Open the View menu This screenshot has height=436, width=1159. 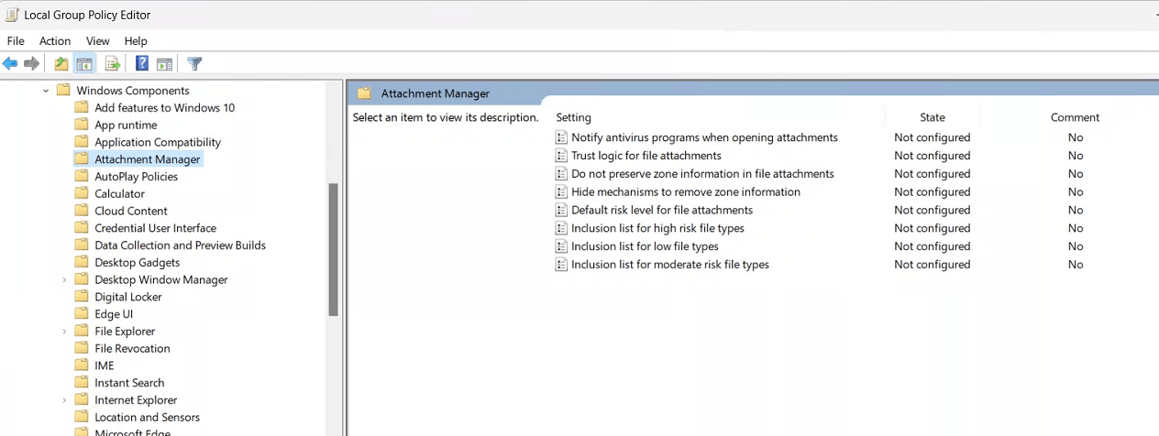pyautogui.click(x=98, y=41)
